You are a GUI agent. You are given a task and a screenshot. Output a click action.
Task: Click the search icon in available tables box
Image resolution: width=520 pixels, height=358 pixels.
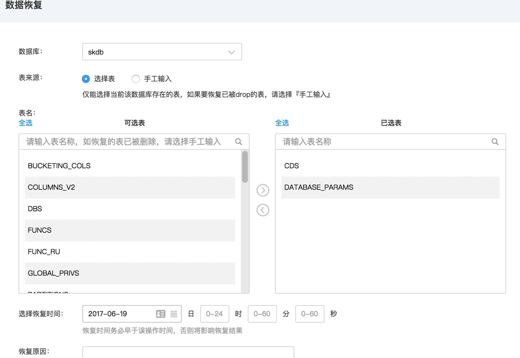[x=238, y=142]
